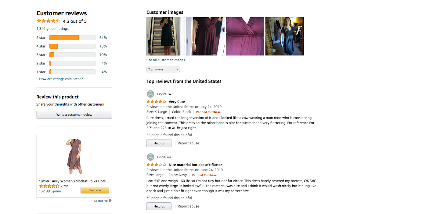
Task: Click Crystal W. profile avatar icon
Action: [x=150, y=94]
